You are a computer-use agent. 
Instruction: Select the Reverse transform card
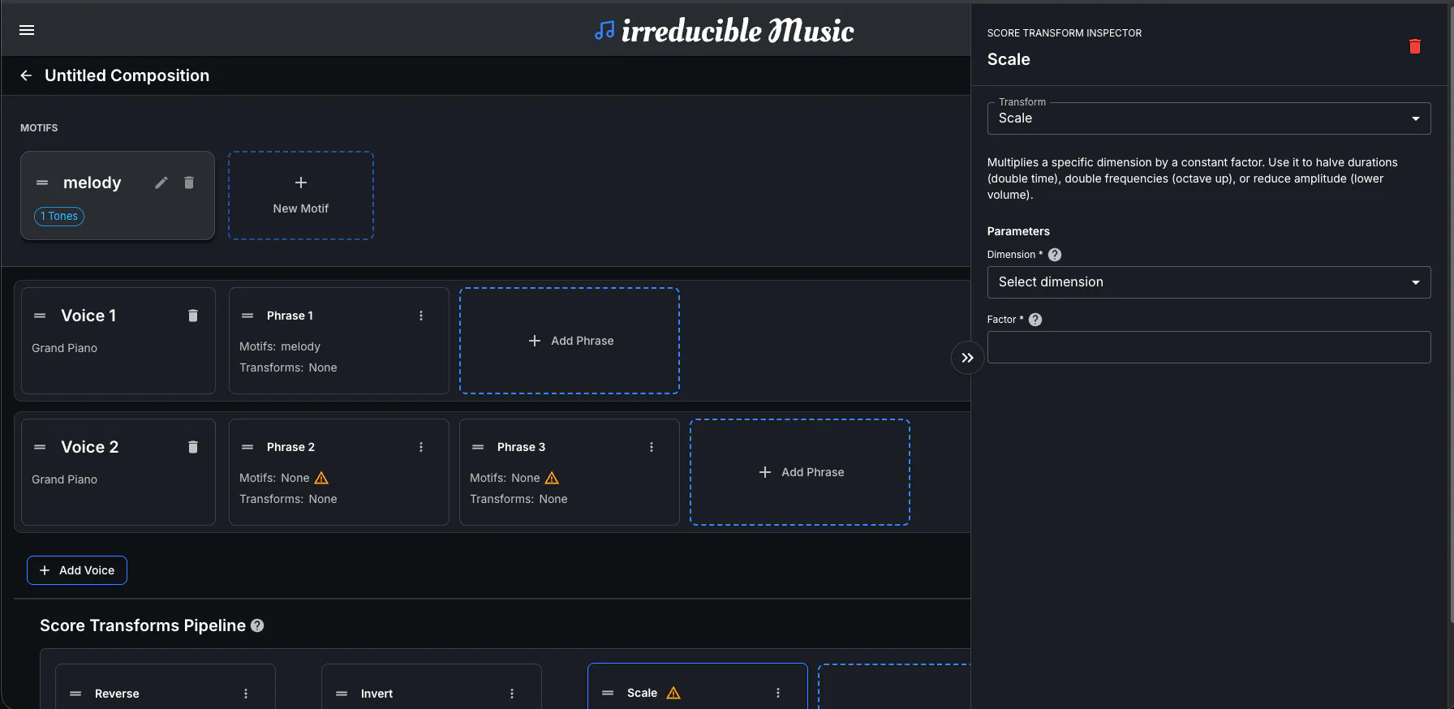click(166, 687)
